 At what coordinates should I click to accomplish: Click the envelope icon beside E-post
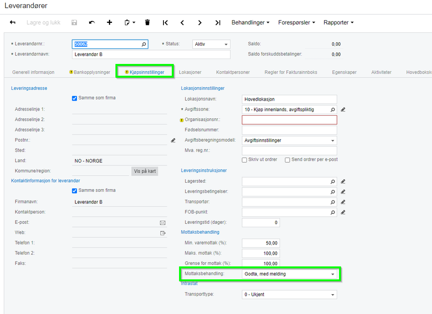pos(163,222)
